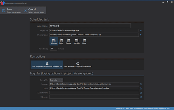Select the Minutes schedule option
This screenshot has width=174, height=110.
coord(54,41)
